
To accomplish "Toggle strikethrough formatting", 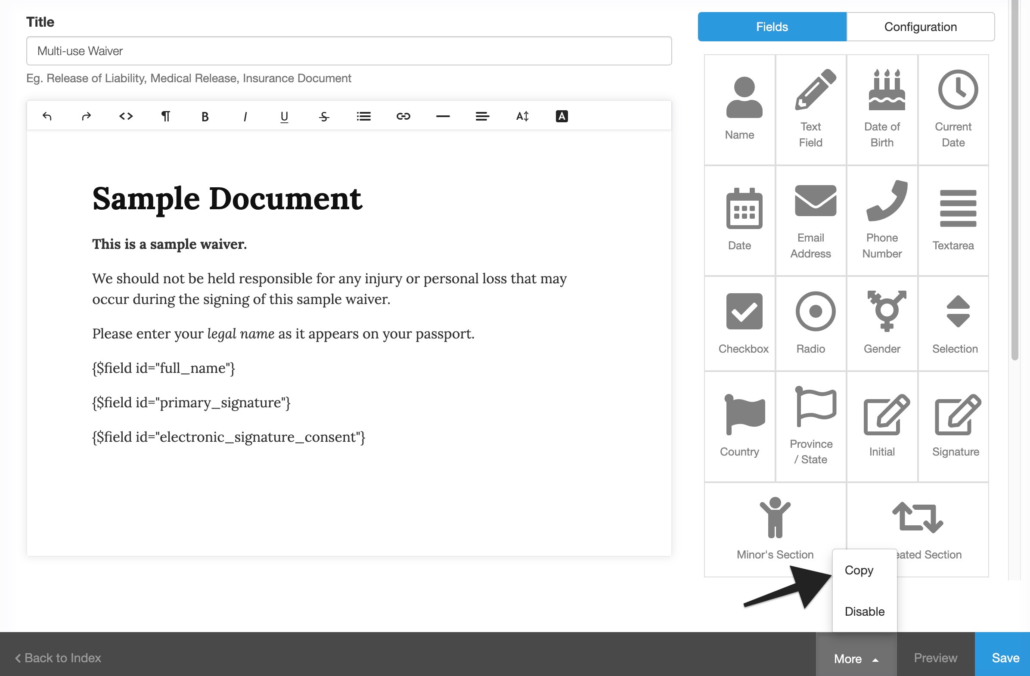I will point(324,116).
